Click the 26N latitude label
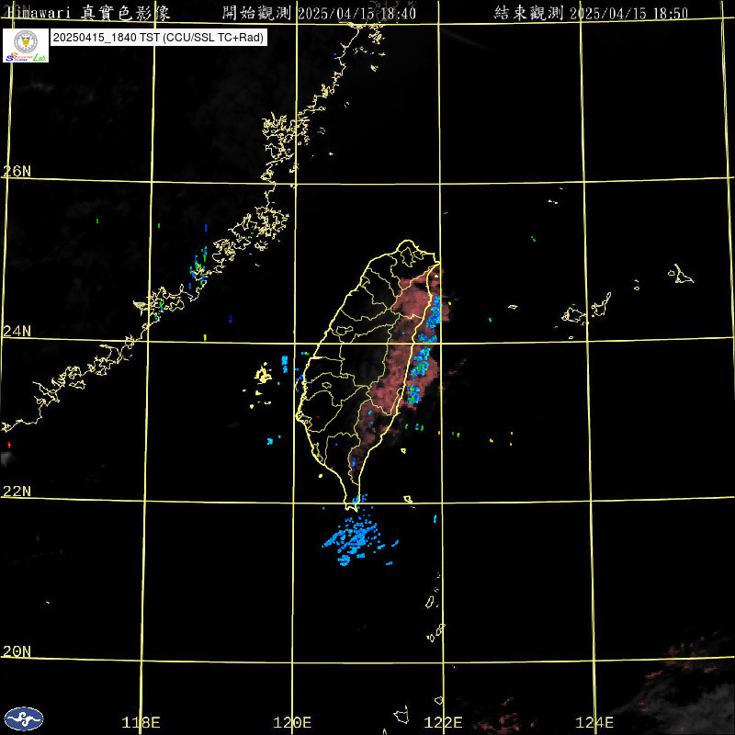The height and width of the screenshot is (735, 735). click(17, 172)
